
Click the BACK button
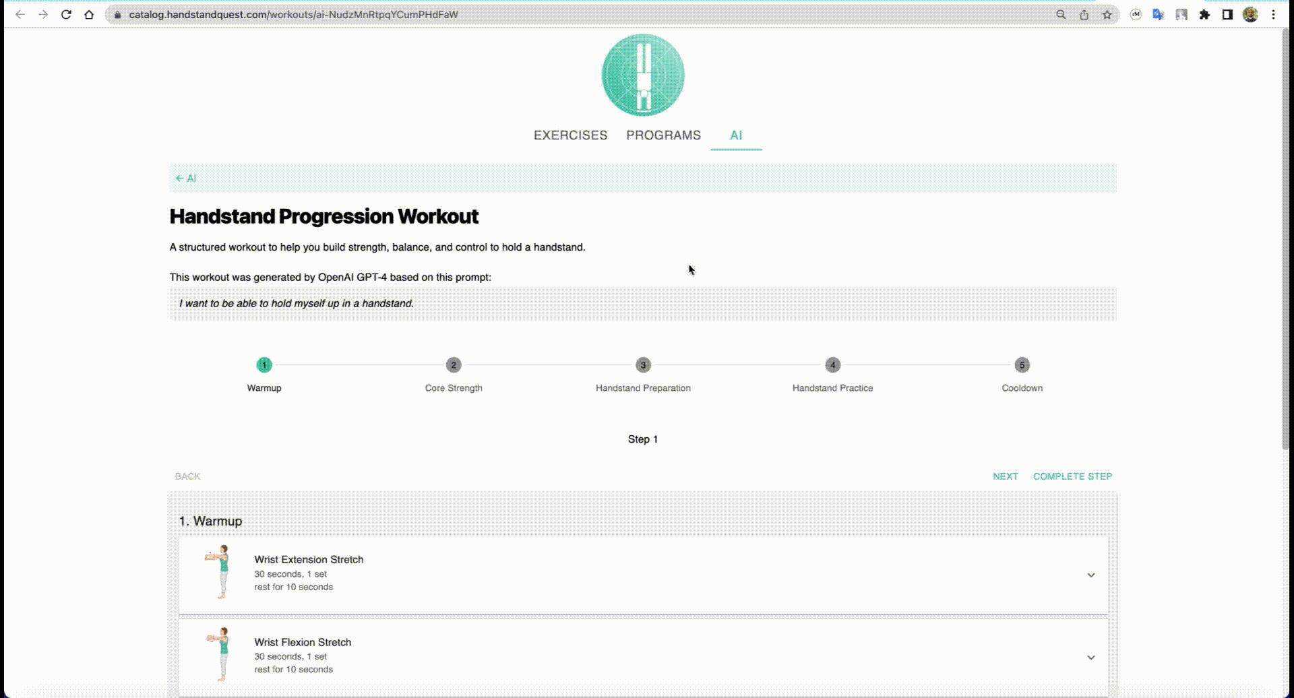(187, 476)
